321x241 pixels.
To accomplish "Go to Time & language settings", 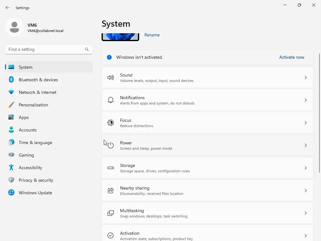I will (x=35, y=142).
